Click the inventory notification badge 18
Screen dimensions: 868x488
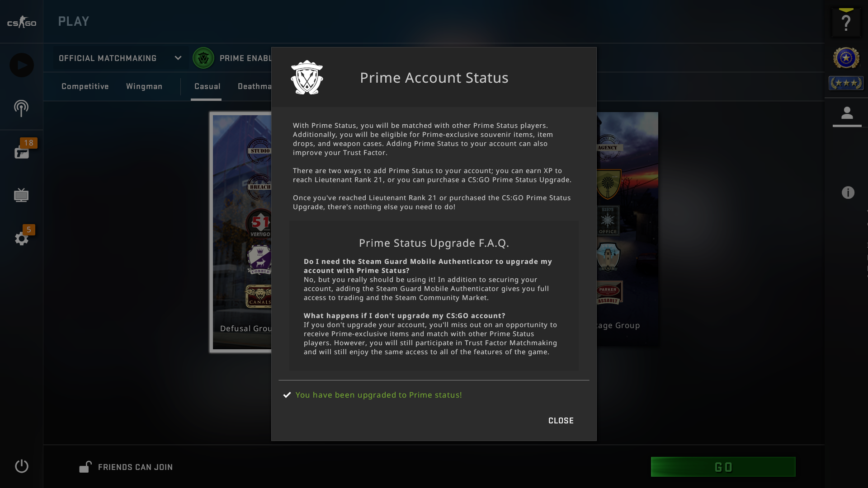(x=28, y=143)
